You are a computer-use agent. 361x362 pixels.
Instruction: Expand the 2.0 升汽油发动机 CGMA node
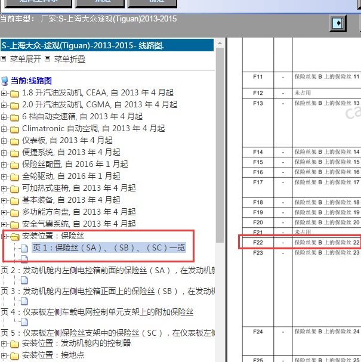[4, 106]
